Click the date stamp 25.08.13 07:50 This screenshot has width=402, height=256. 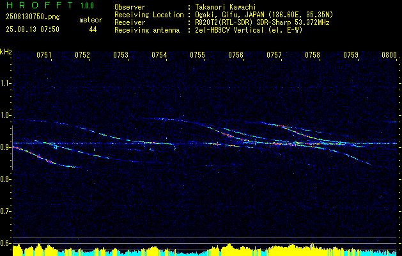point(33,29)
